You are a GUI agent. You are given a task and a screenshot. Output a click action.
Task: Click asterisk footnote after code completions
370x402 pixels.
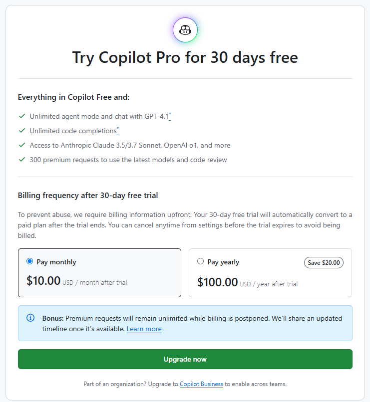117,130
